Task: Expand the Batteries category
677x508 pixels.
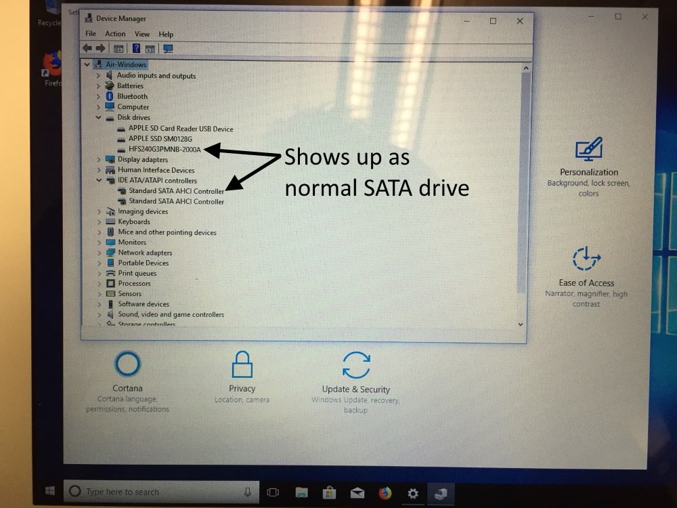Action: coord(98,86)
